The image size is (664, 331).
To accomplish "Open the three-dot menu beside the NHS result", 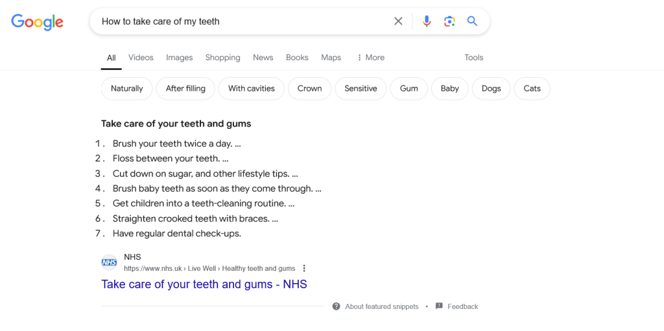I will [303, 268].
